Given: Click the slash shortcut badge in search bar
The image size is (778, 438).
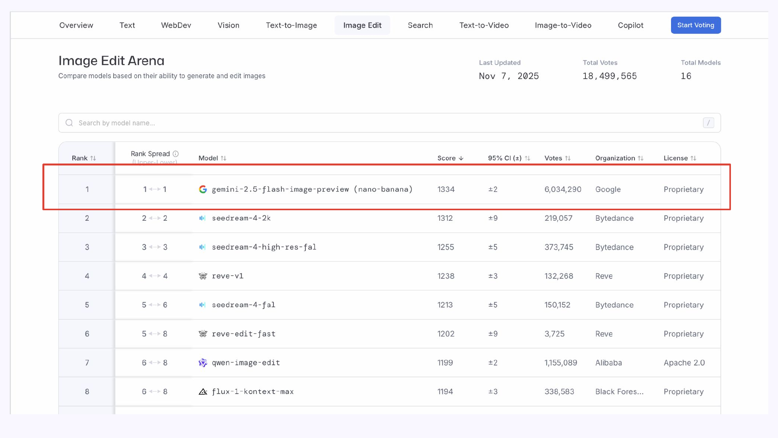Looking at the screenshot, I should click(x=708, y=123).
